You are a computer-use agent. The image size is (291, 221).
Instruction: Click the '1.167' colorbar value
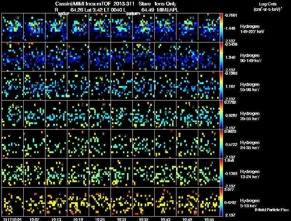tap(230, 86)
